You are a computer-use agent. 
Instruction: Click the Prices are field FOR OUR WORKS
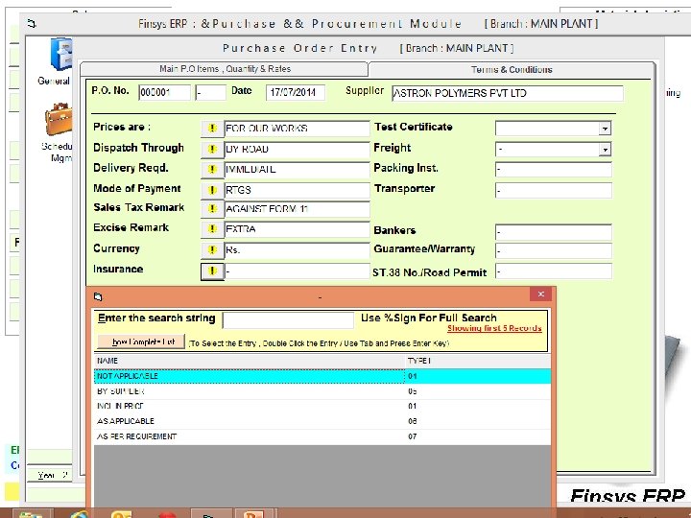tap(297, 129)
